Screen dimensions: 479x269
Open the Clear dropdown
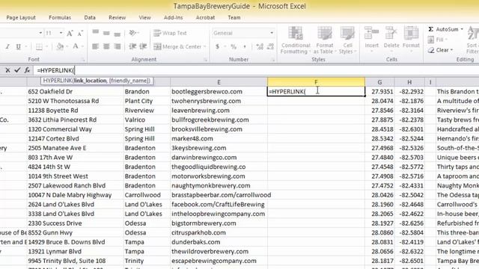click(x=440, y=50)
